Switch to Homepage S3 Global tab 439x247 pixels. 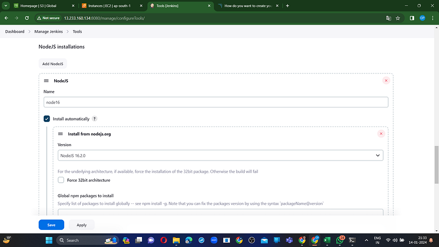tap(44, 6)
